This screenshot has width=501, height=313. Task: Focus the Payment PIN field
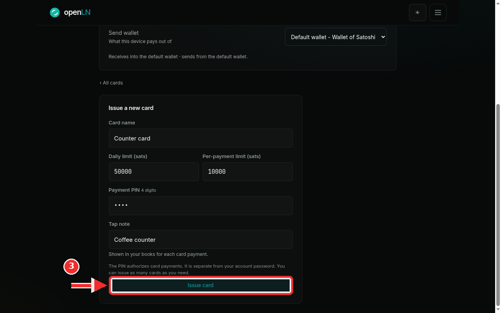(201, 206)
